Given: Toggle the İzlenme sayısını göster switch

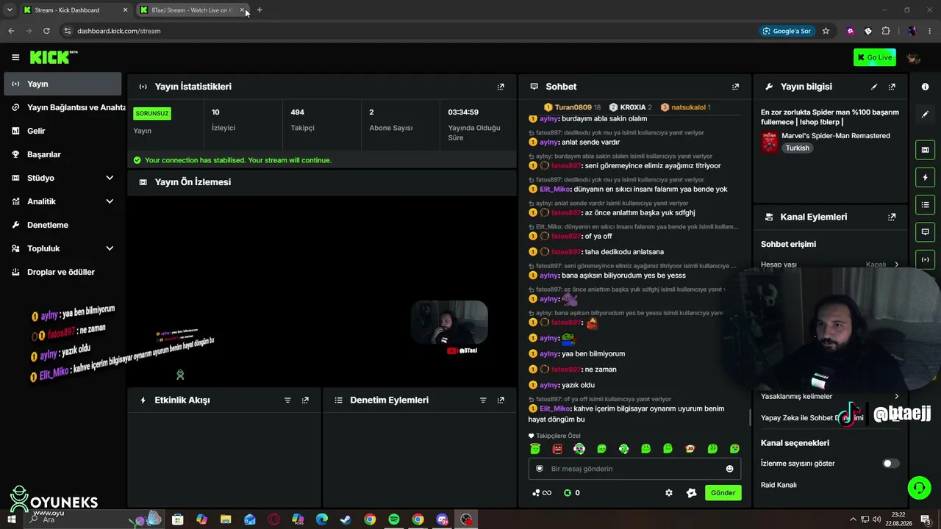Looking at the screenshot, I should tap(891, 464).
